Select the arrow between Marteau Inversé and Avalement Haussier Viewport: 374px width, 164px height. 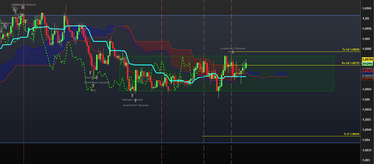136,100
